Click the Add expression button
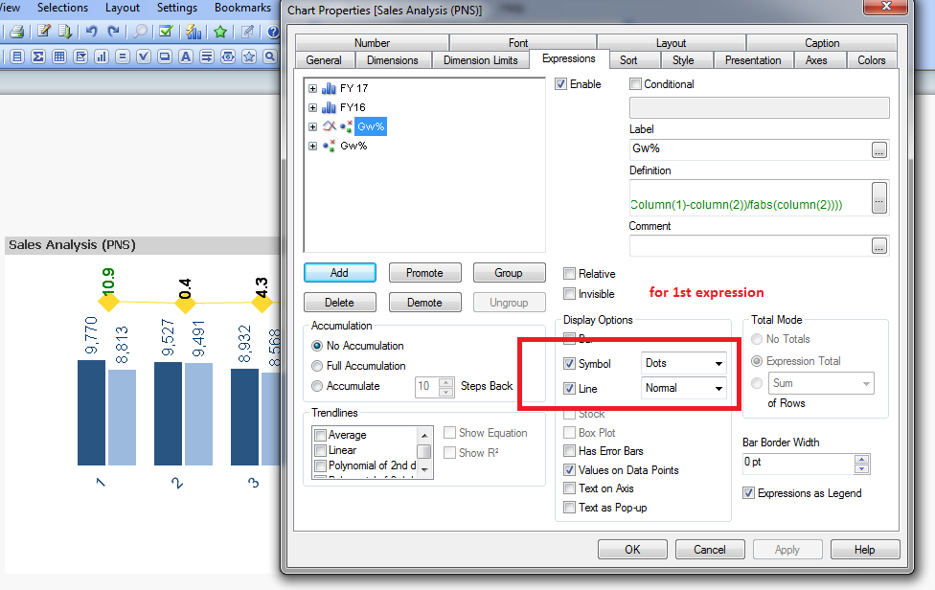 coord(340,272)
